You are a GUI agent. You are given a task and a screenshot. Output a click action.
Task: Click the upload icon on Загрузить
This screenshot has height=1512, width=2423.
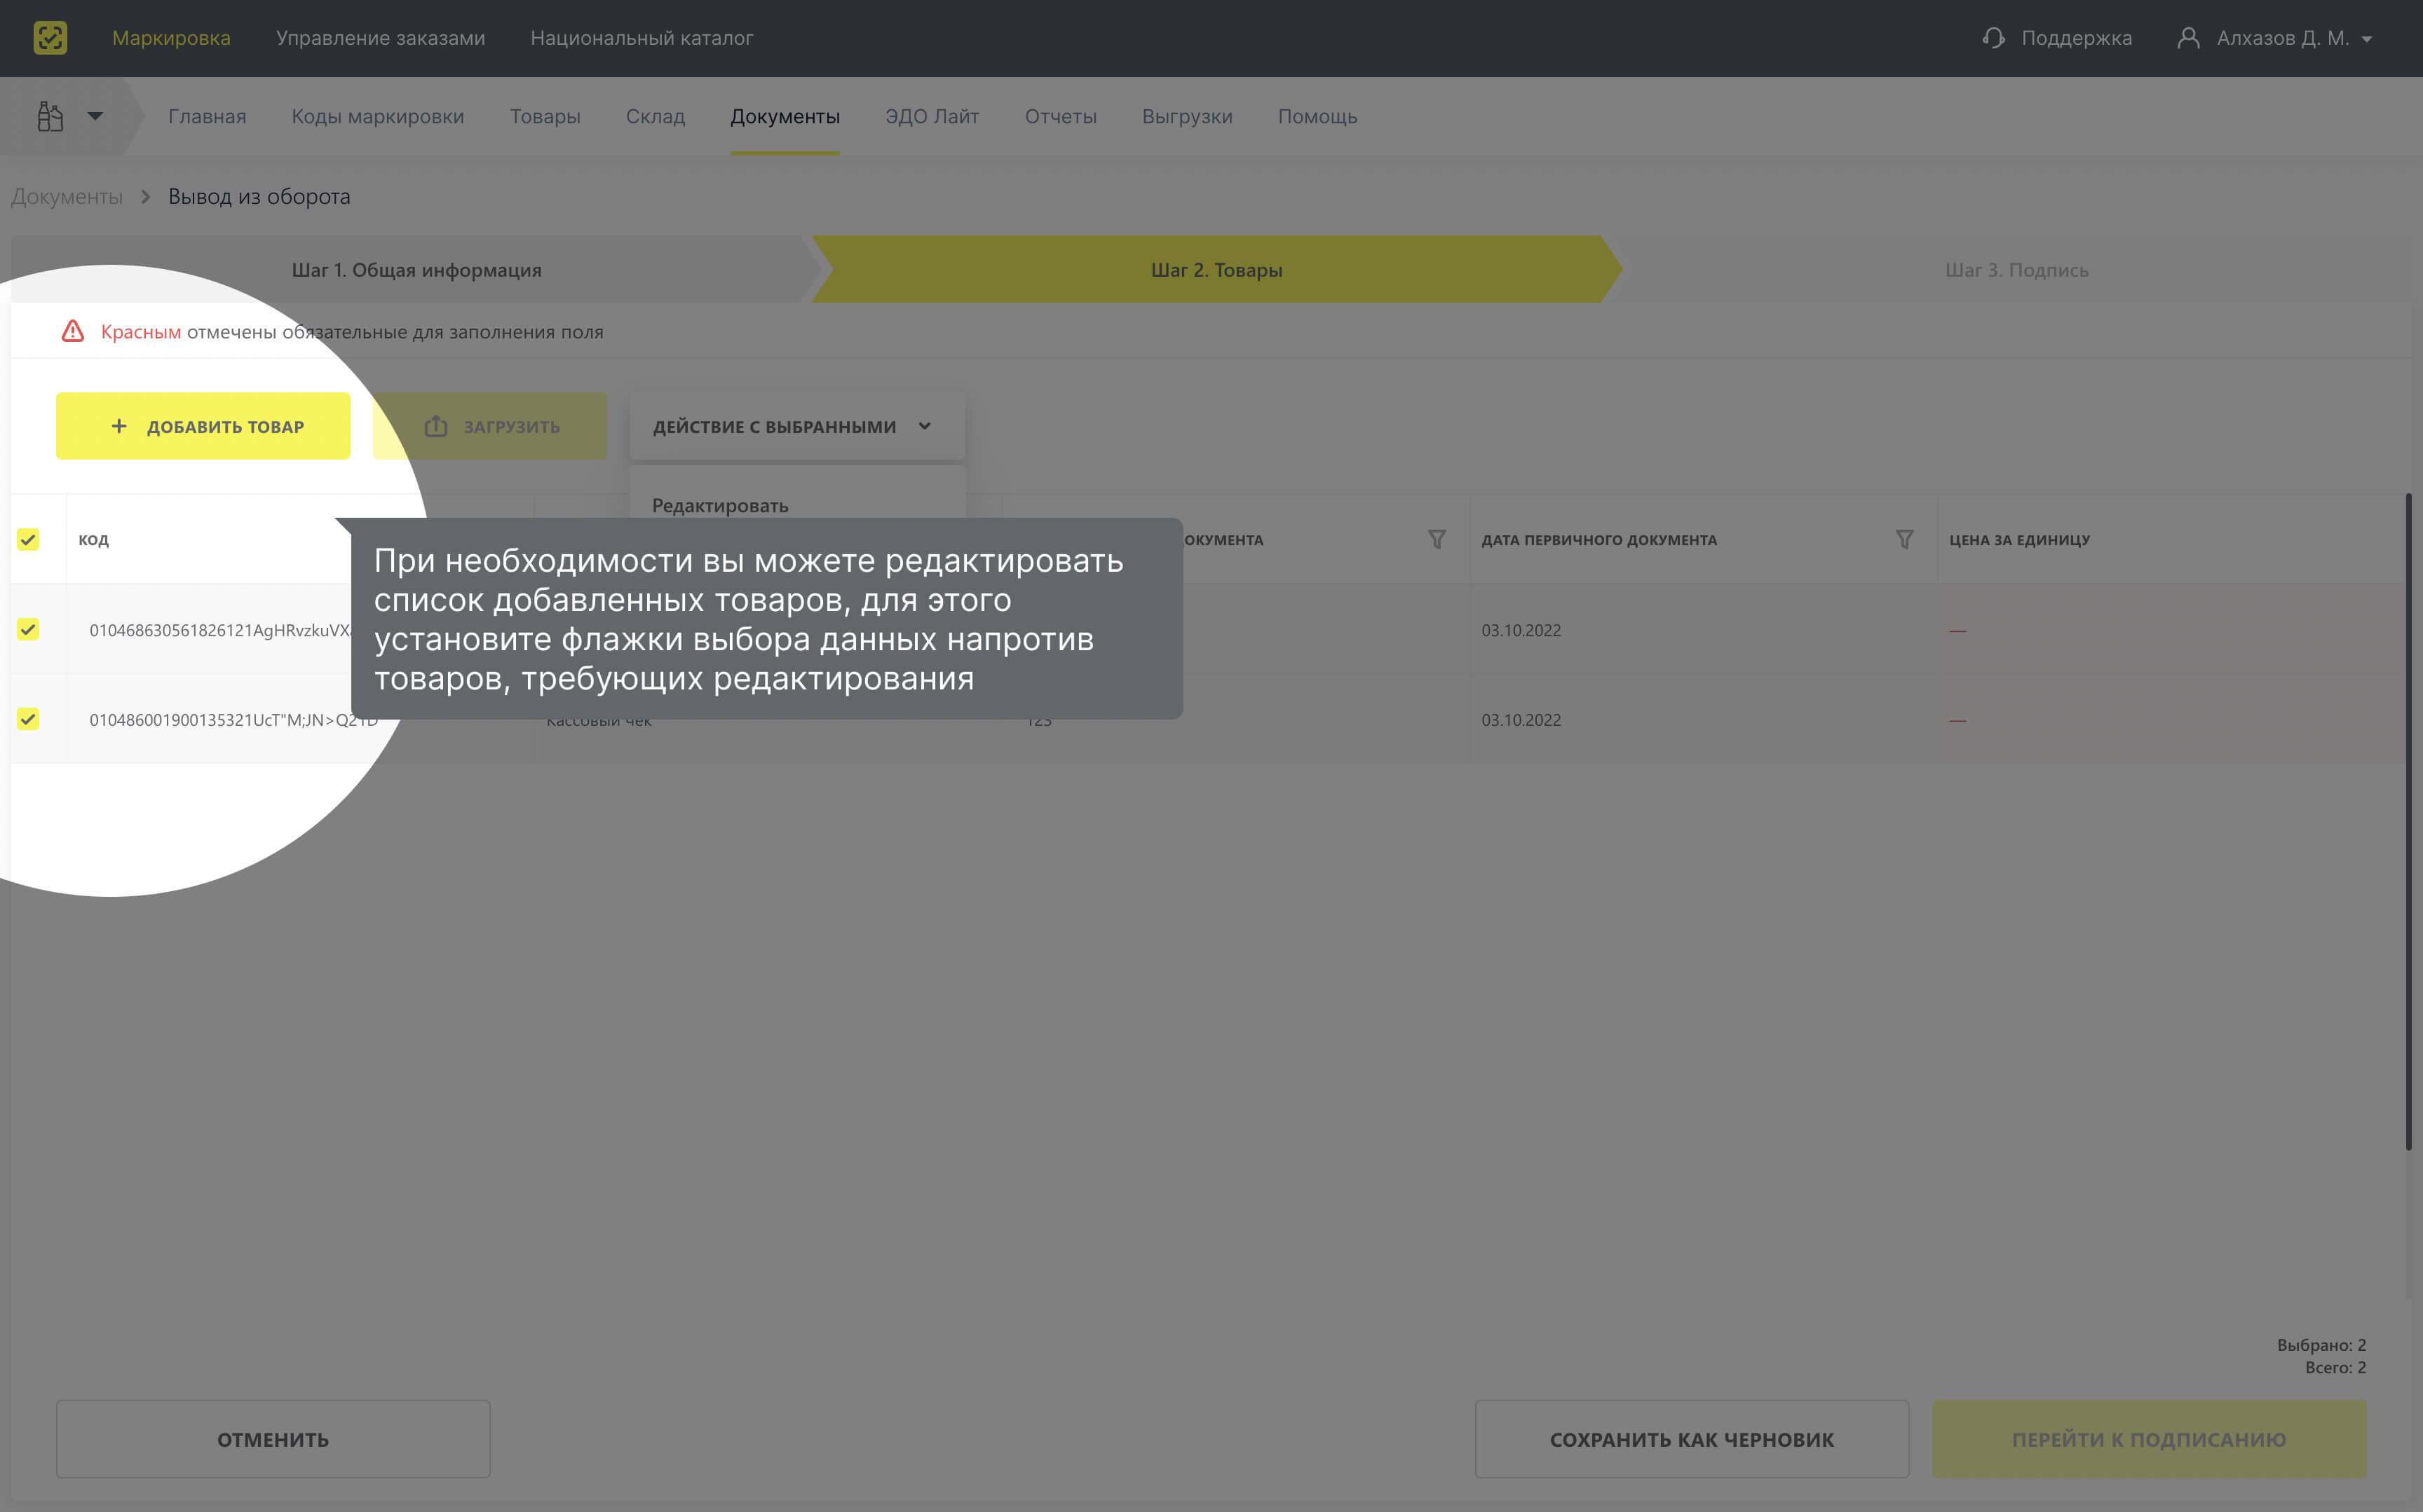point(435,426)
